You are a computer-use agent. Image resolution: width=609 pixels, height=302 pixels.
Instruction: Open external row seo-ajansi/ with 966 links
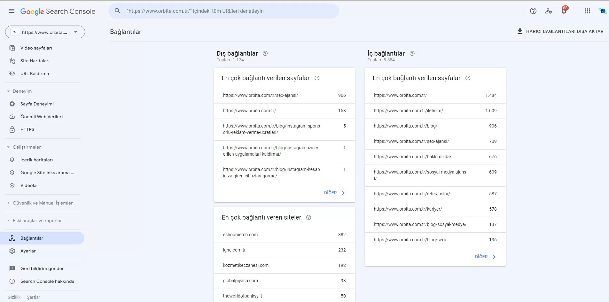tap(285, 95)
